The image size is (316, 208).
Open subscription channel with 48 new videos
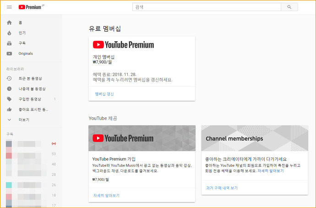(31, 164)
